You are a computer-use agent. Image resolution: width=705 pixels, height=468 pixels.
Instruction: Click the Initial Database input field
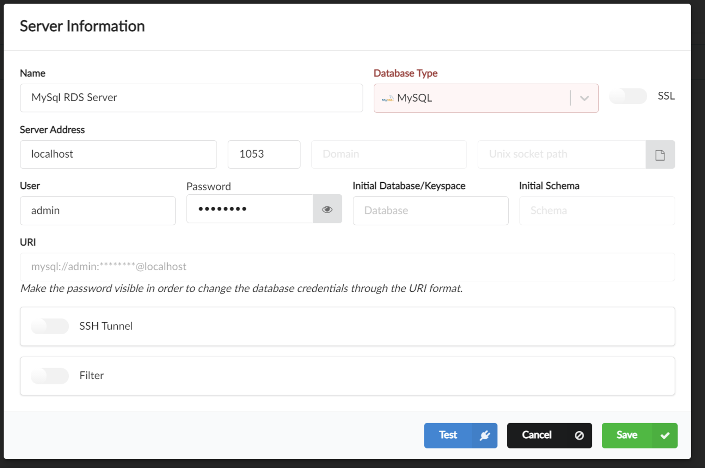(430, 211)
